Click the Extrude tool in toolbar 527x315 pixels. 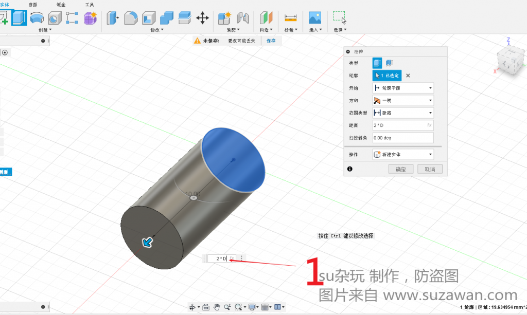19,18
